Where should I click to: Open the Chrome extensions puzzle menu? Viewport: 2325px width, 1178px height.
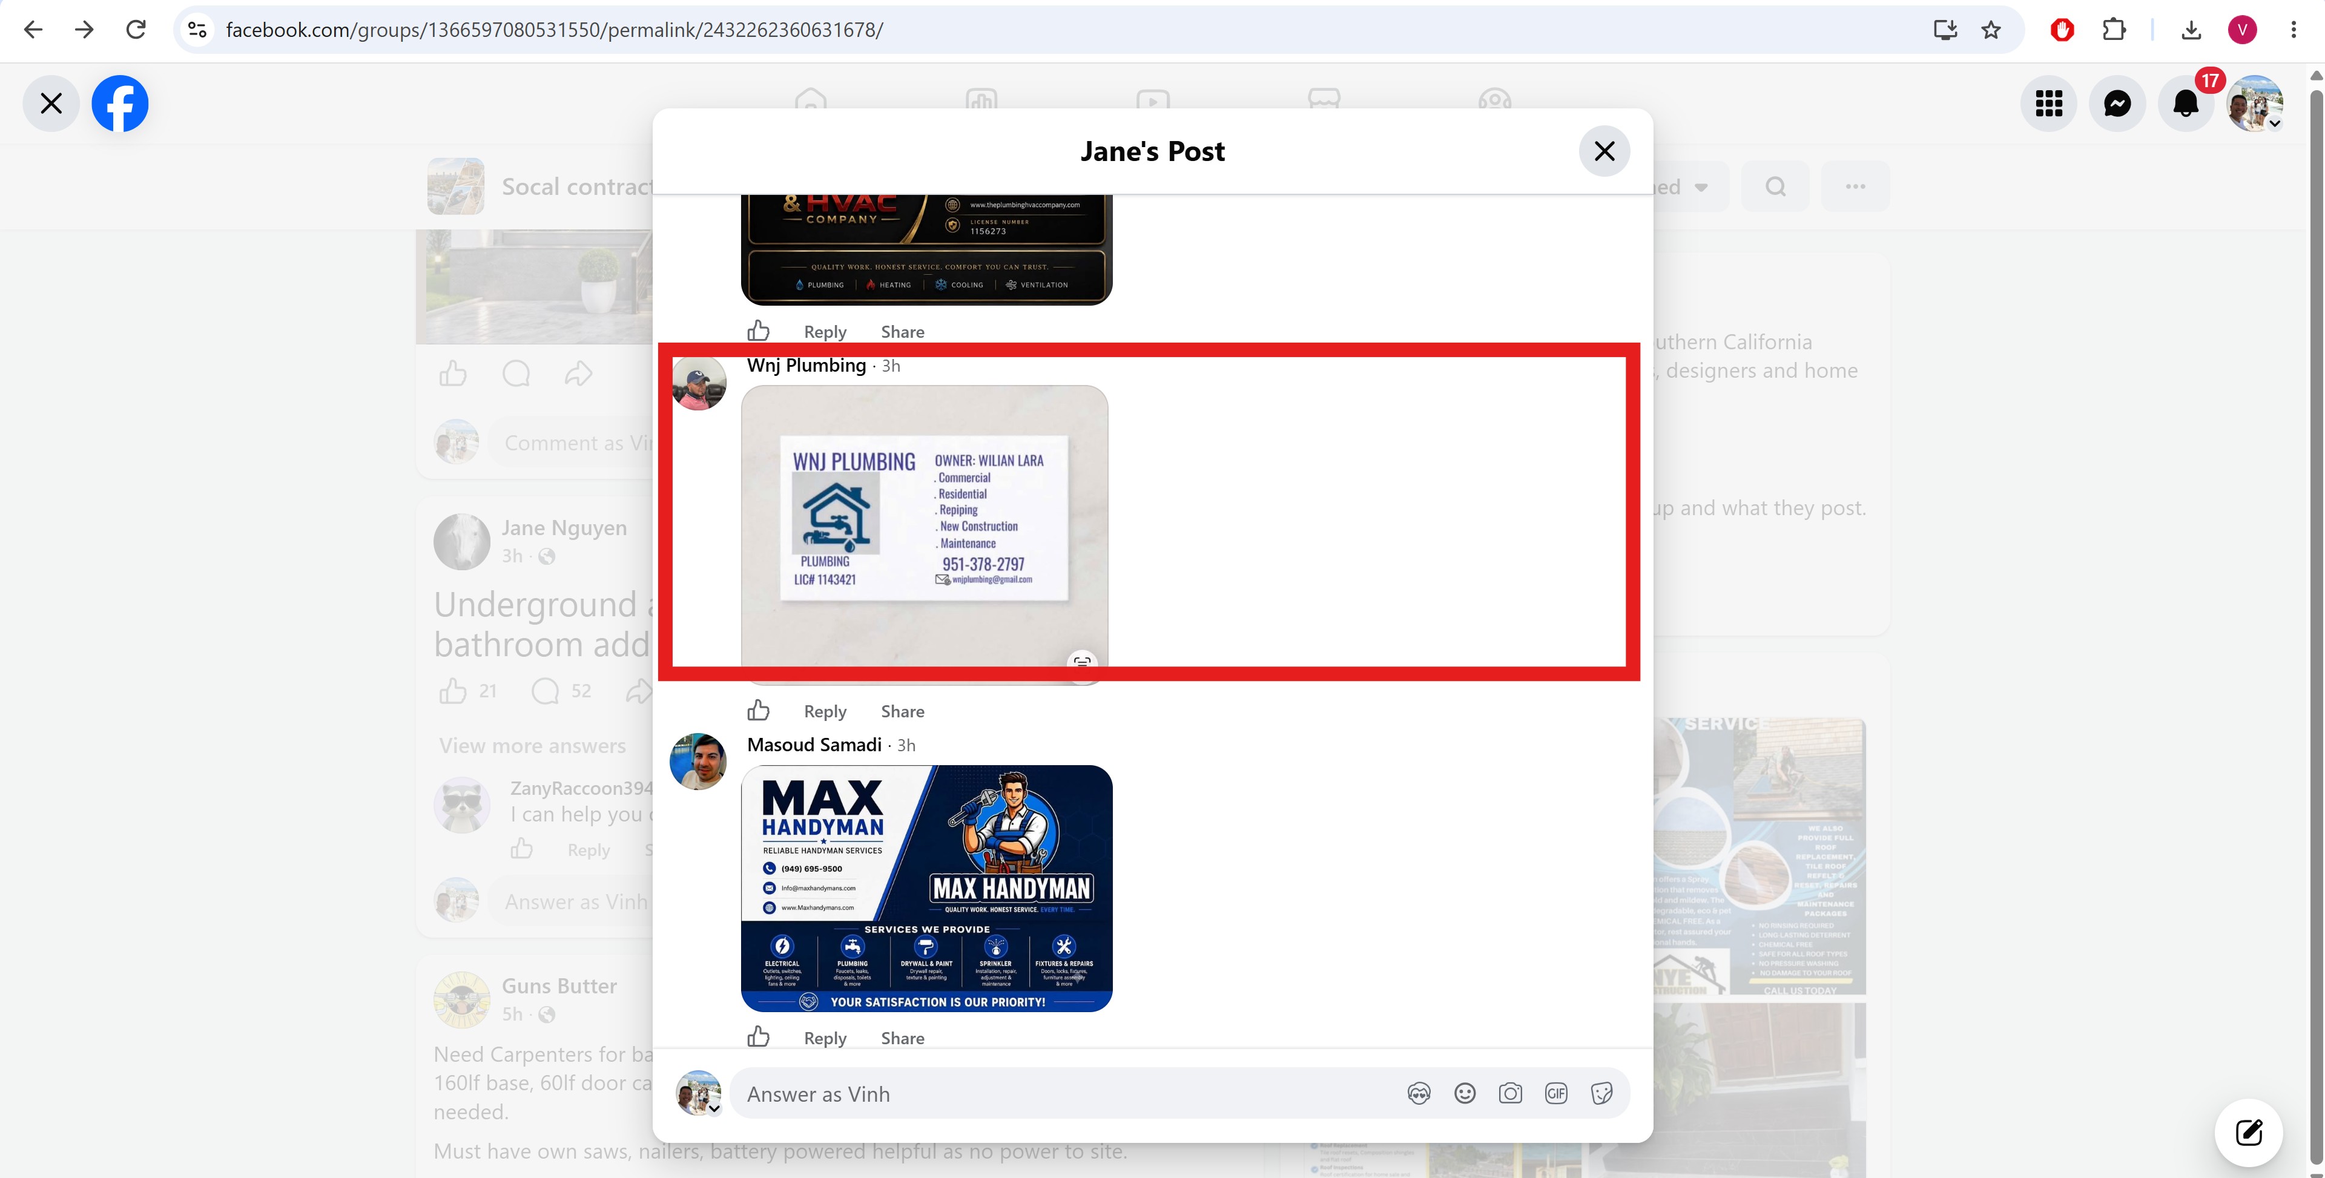pos(2114,30)
